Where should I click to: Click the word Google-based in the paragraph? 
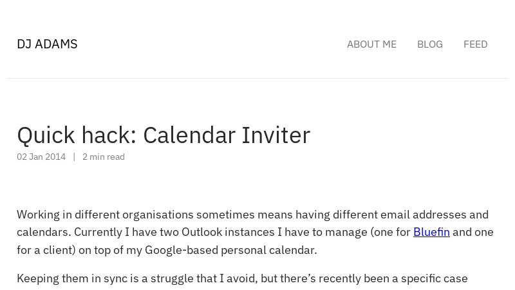coord(182,250)
